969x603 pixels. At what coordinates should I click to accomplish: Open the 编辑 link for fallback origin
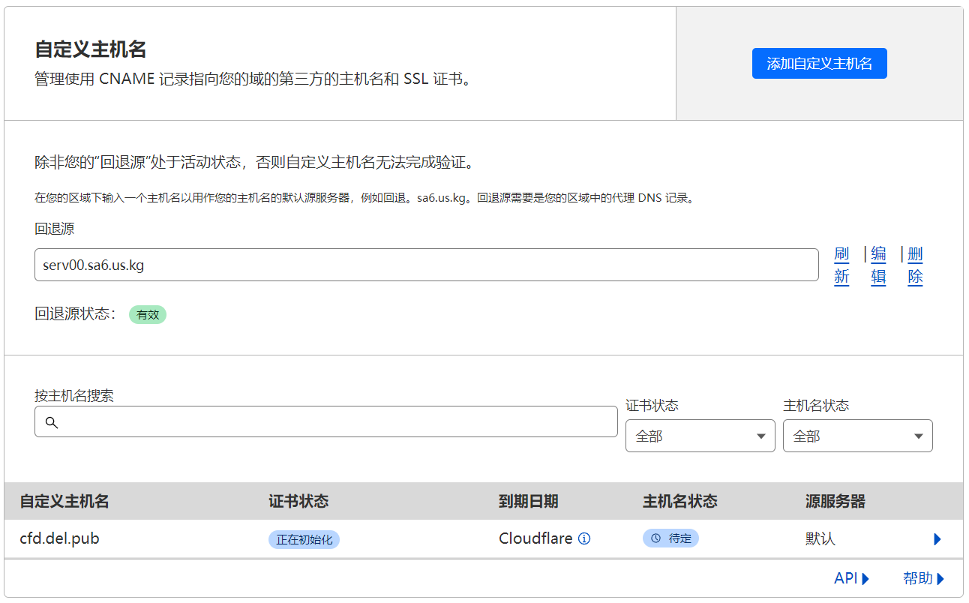click(878, 265)
